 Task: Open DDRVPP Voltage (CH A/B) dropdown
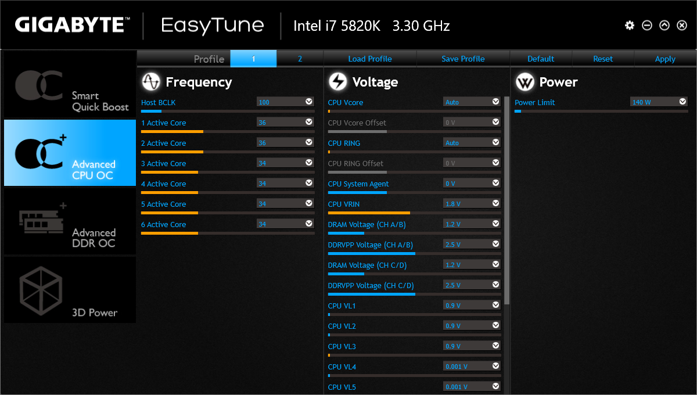coord(472,244)
